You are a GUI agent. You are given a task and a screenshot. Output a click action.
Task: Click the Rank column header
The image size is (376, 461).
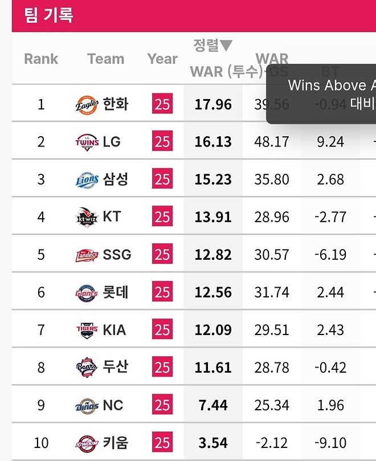(x=40, y=59)
